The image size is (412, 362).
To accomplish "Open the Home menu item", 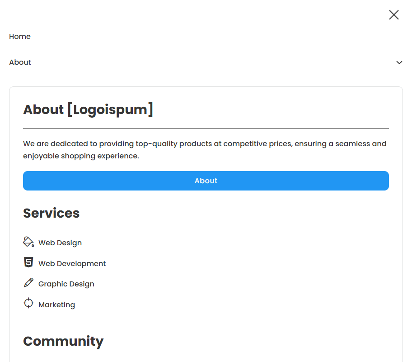I will 20,37.
